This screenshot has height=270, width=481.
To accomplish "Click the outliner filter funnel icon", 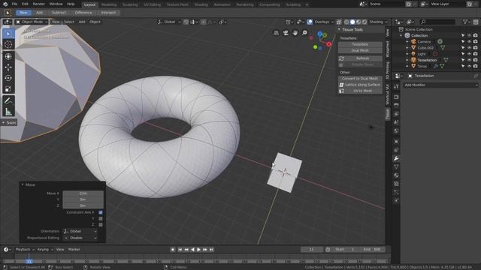I will [x=465, y=22].
